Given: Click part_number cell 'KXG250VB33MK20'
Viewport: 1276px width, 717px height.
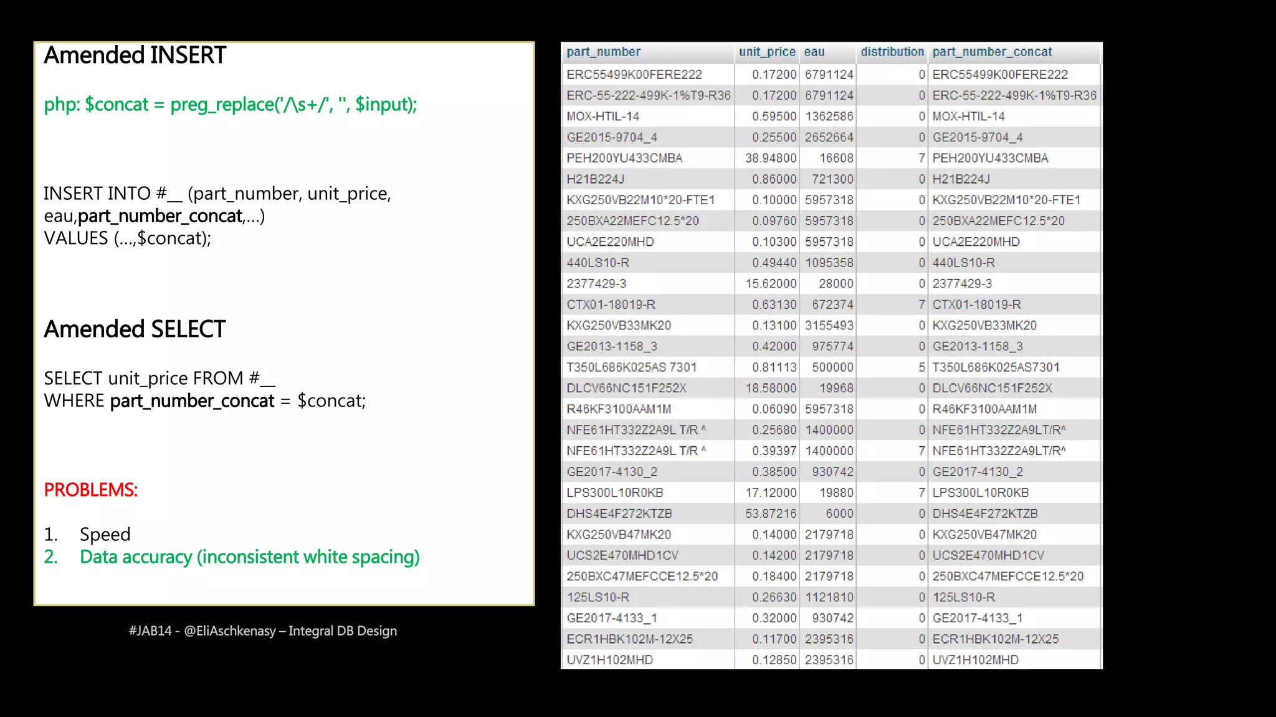Looking at the screenshot, I should (618, 326).
